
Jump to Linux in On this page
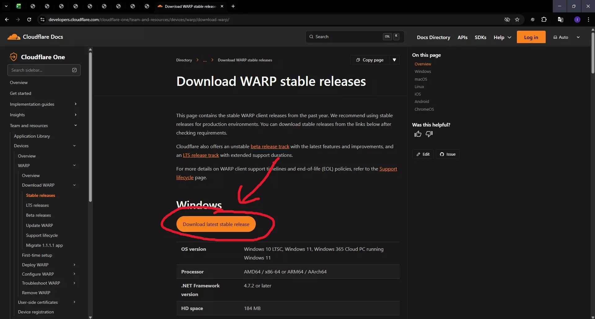[419, 87]
